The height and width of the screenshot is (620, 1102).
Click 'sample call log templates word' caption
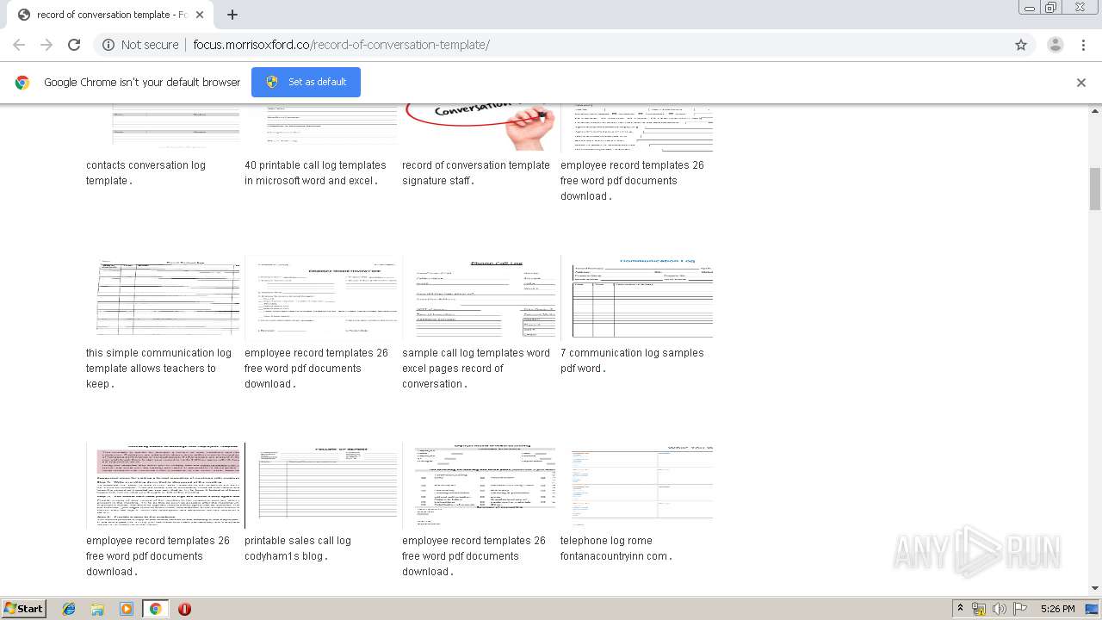click(x=475, y=369)
